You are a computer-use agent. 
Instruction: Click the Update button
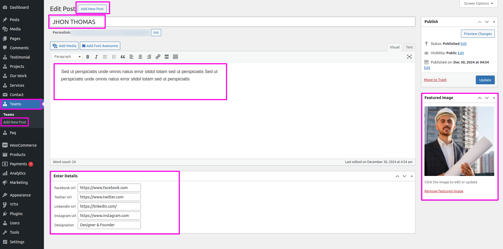[485, 80]
